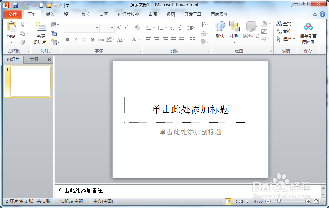Toggle Align Left for paragraph
This screenshot has height=208, width=329.
149,39
